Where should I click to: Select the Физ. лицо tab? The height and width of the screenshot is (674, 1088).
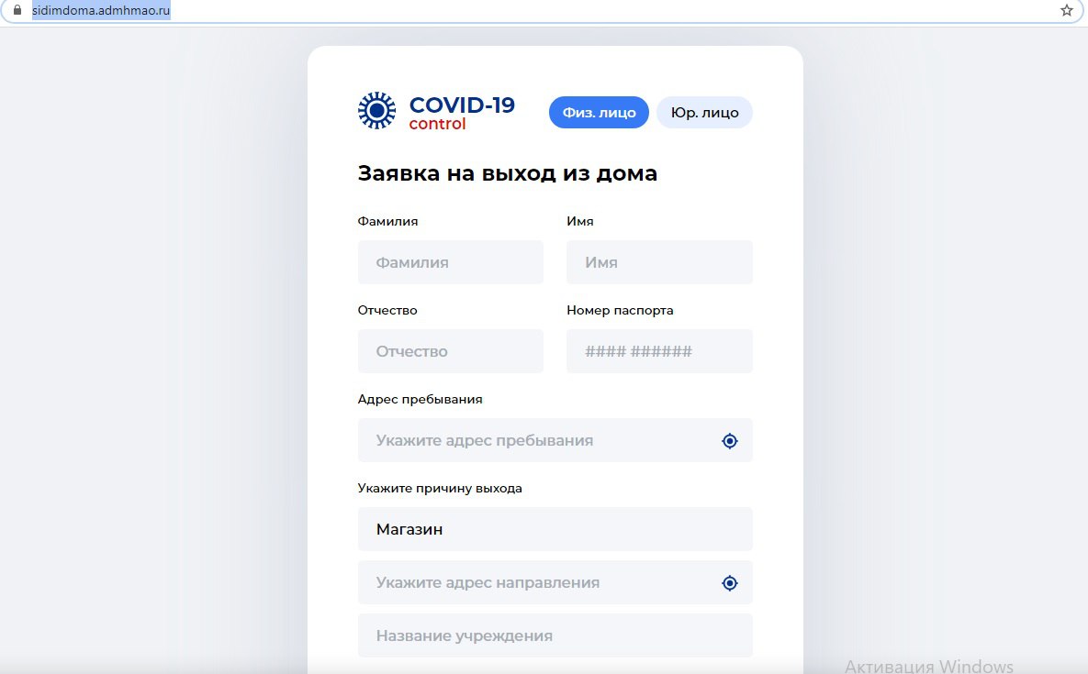coord(599,112)
